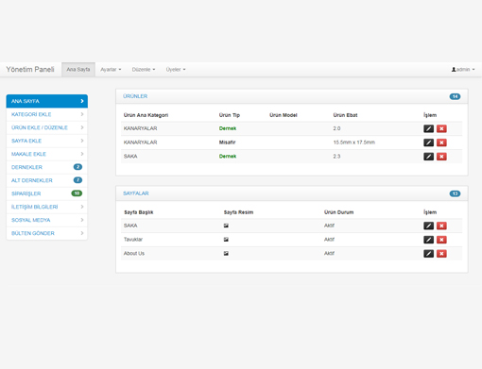Click the SİPARİŞLER green count badge
Screen dimensions: 482x369
coord(77,193)
